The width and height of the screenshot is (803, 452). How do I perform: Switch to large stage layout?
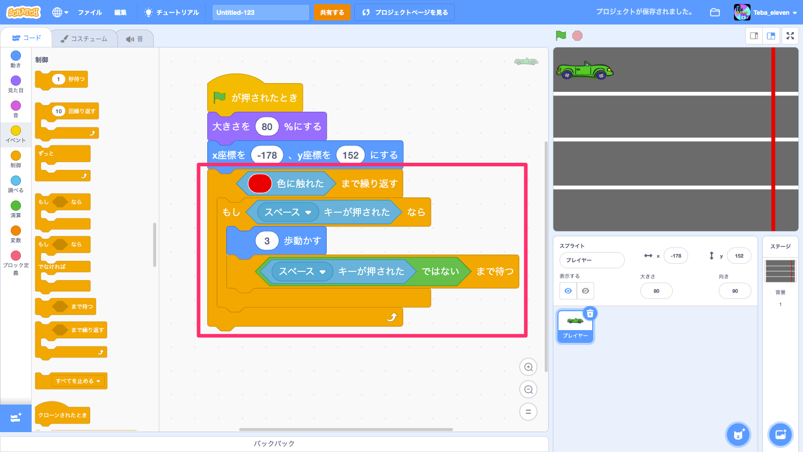[771, 36]
